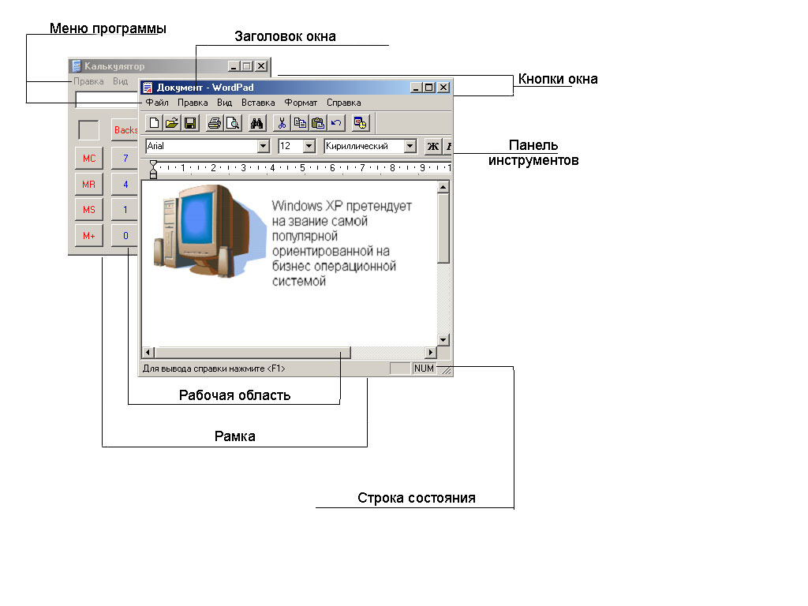Click the vertical scrollbar up arrow in WordPad
808x606 pixels.
click(x=443, y=187)
